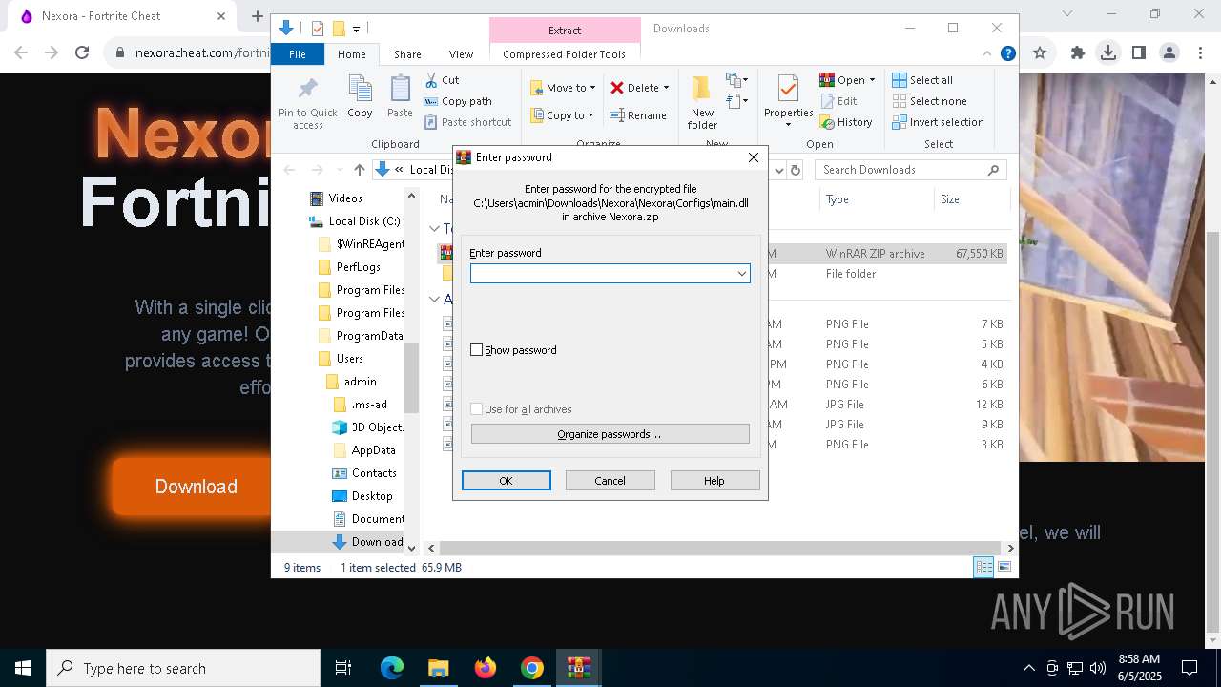Click the horizontal scrollbar in file list
Screen dimensions: 1221x687
pos(720,549)
